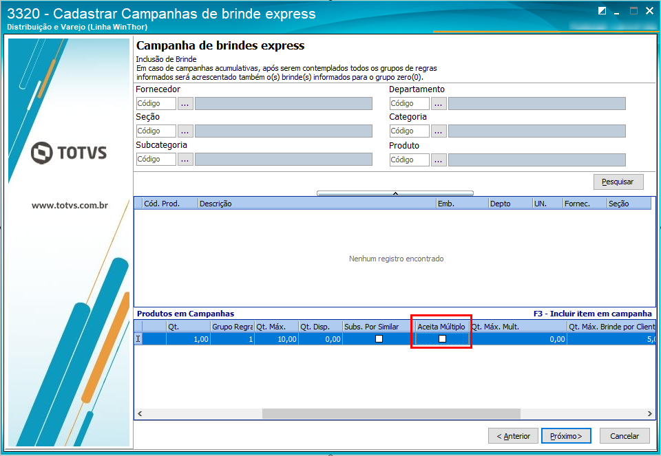The height and width of the screenshot is (456, 661).
Task: Click Emb. column header
Action: click(462, 204)
